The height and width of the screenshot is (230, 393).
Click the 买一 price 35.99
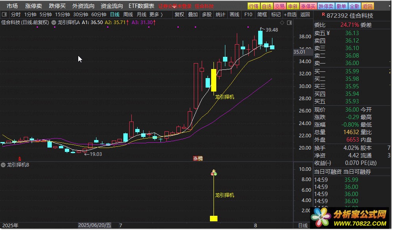pyautogui.click(x=352, y=71)
